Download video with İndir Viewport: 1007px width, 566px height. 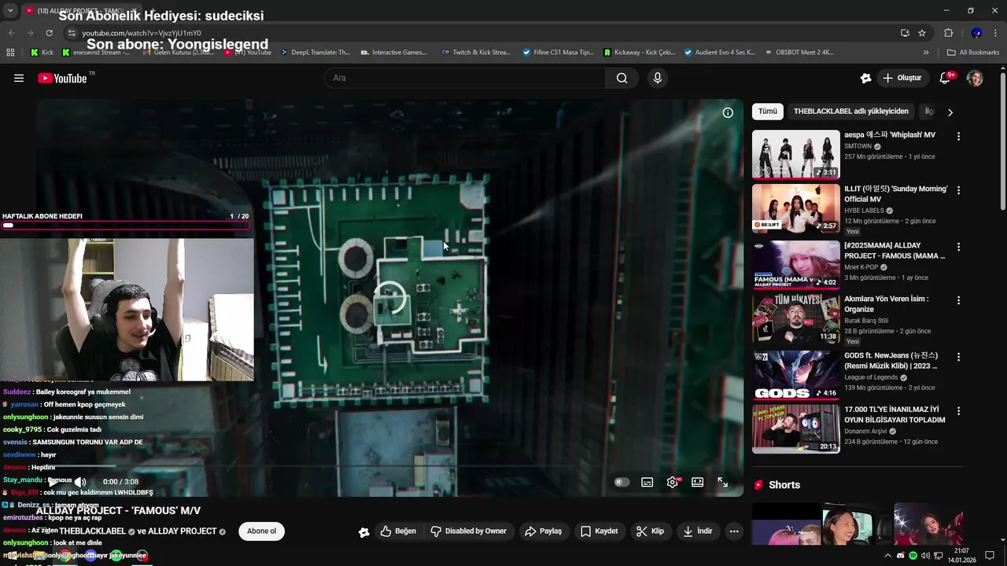697,531
